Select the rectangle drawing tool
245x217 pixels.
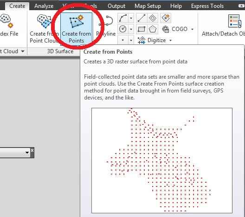(142, 29)
